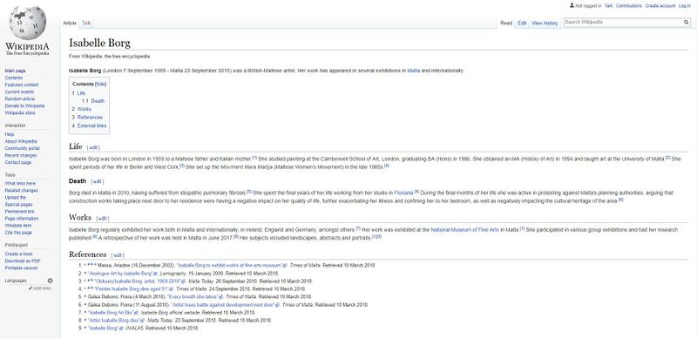Edit the Works section
The image size is (697, 339).
coord(102,219)
